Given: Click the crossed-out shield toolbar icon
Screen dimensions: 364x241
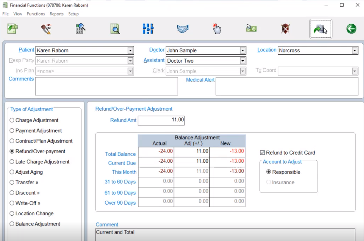Looking at the screenshot, I should point(285,29).
